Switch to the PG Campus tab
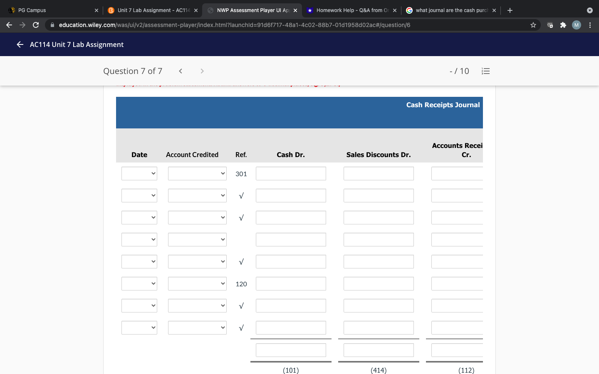Screen dimensions: 599x374 pyautogui.click(x=50, y=10)
